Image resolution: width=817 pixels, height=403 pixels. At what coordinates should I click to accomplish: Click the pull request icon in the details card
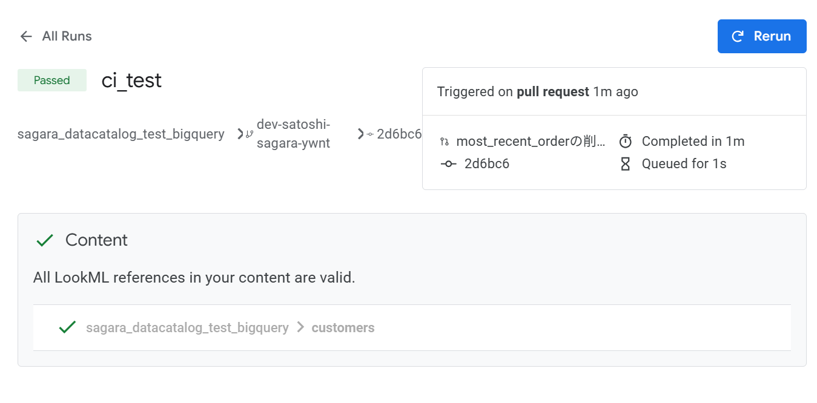pyautogui.click(x=445, y=142)
